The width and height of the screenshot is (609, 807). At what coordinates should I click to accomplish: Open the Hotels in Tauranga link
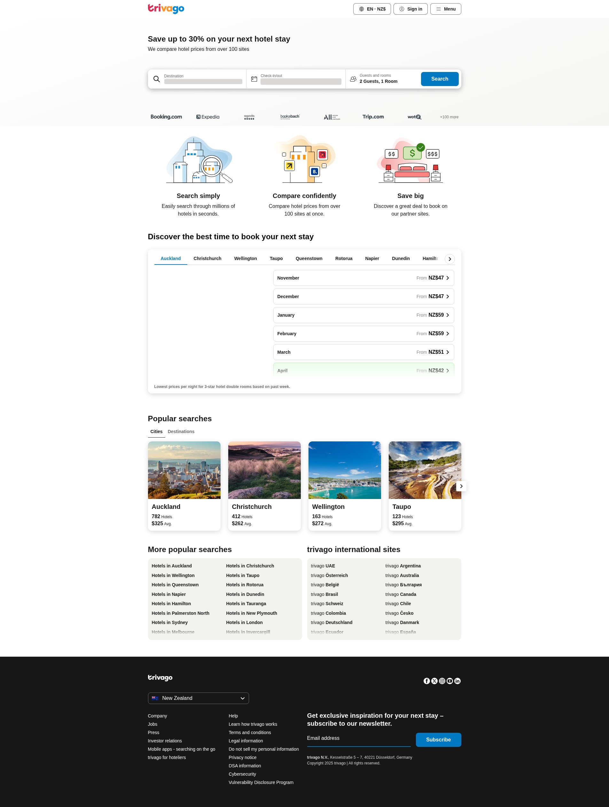[246, 604]
